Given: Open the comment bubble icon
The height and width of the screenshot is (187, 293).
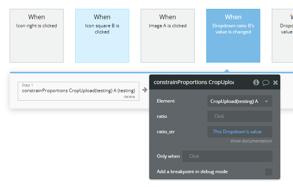Looking at the screenshot, I should point(266,83).
